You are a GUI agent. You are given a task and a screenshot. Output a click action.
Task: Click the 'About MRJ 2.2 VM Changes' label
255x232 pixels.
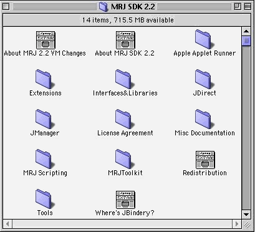45,53
